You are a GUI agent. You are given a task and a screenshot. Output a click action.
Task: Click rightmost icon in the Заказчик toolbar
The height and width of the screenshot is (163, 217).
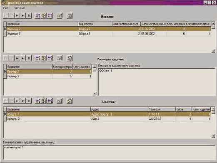click(x=70, y=101)
